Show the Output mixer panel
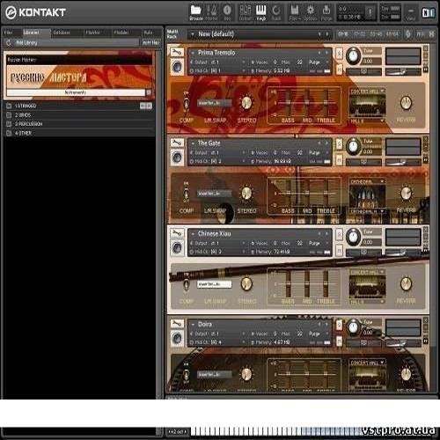440x440 pixels. pos(246,11)
